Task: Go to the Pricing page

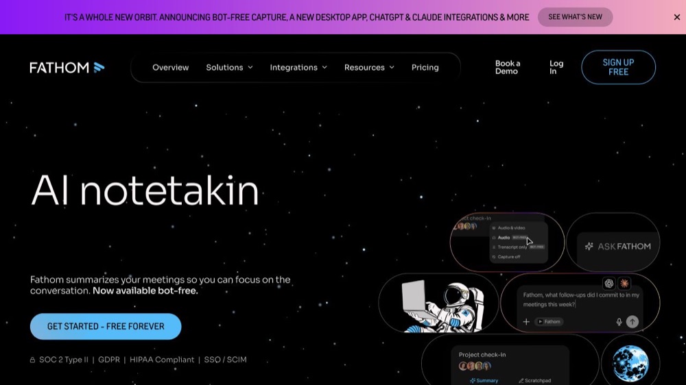Action: coord(425,67)
